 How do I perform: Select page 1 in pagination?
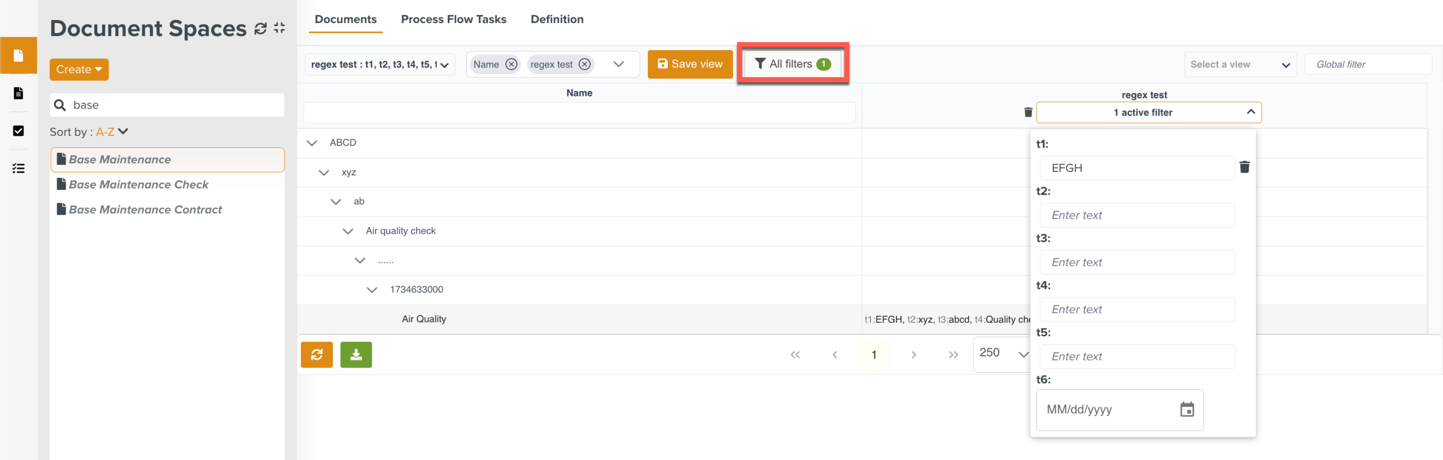tap(874, 355)
